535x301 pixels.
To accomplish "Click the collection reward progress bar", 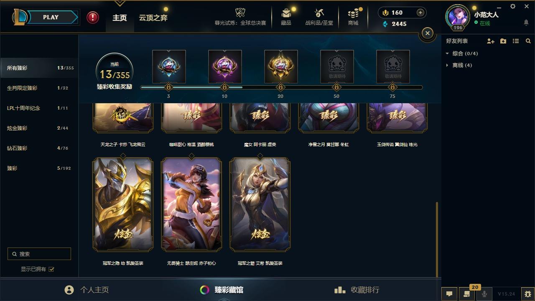I will pyautogui.click(x=281, y=87).
